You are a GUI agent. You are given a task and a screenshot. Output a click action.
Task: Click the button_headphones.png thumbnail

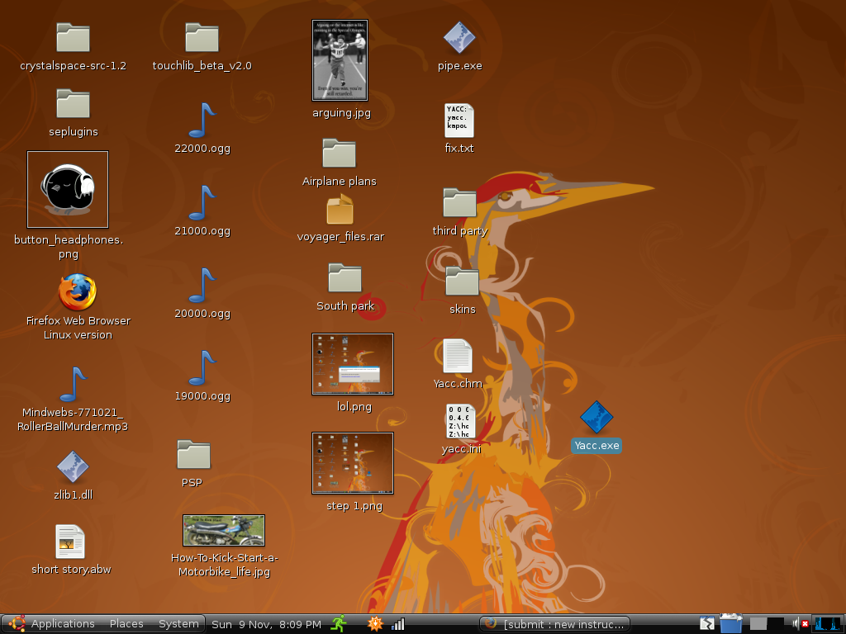[x=68, y=189]
